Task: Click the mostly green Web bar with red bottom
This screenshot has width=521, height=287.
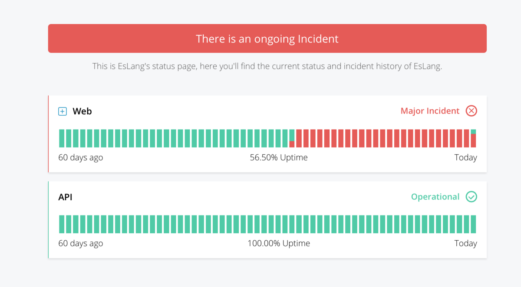Action: (292, 138)
